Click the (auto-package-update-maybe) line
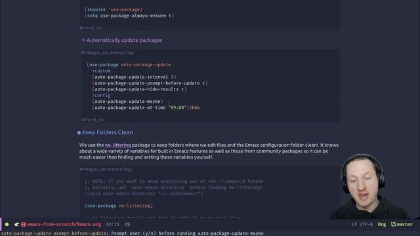The width and height of the screenshot is (420, 236). coord(127,102)
